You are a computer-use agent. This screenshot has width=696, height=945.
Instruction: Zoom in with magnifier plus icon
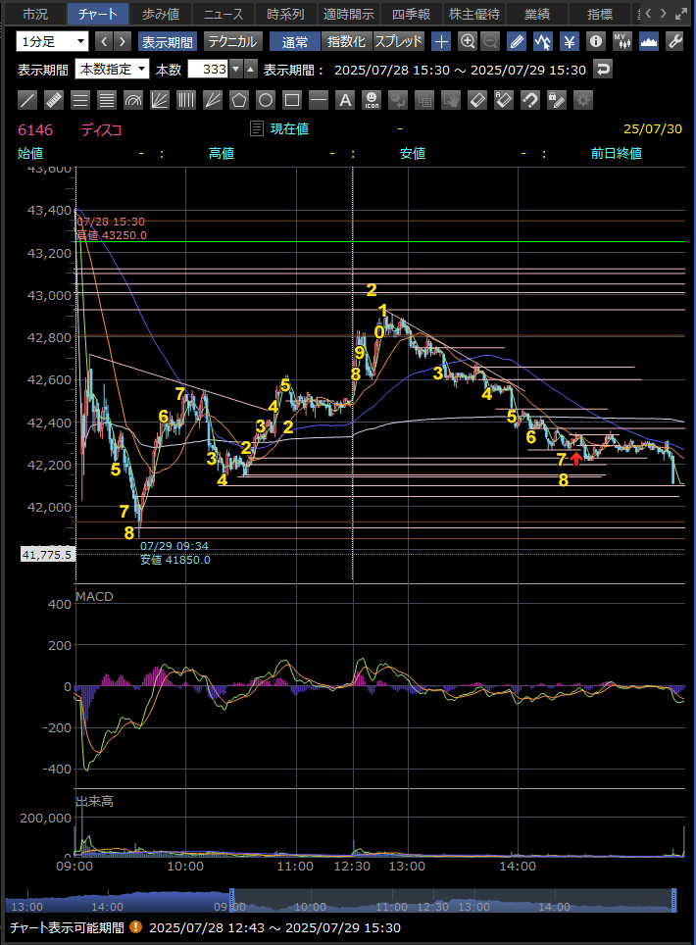coord(468,41)
